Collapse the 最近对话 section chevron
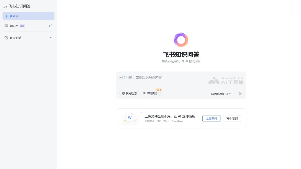Image resolution: width=301 pixels, height=169 pixels. pyautogui.click(x=51, y=38)
